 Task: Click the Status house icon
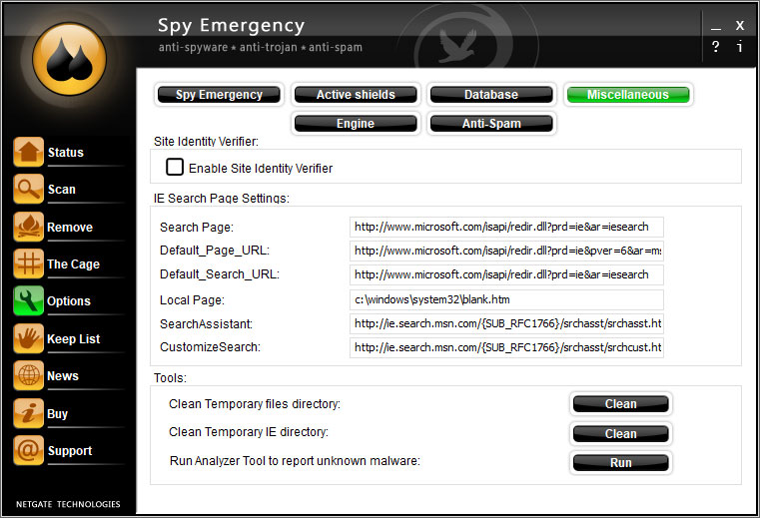[28, 152]
